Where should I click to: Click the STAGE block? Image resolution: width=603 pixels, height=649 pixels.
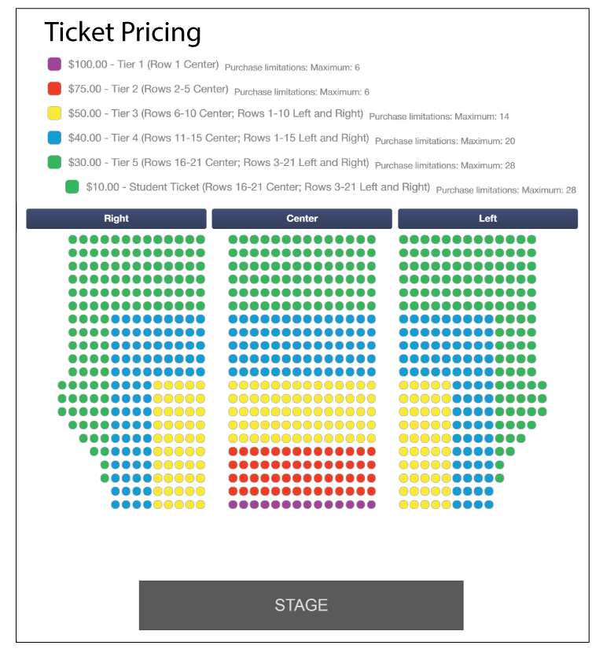pos(301,605)
